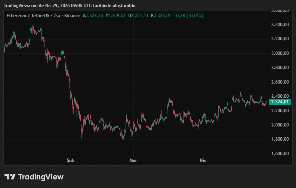Viewport: 296px width, 188px height.
Task: Click the Mar label on time axis
Action: click(133, 160)
